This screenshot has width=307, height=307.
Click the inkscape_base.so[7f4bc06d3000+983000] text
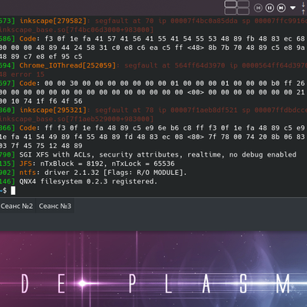pos(77,30)
